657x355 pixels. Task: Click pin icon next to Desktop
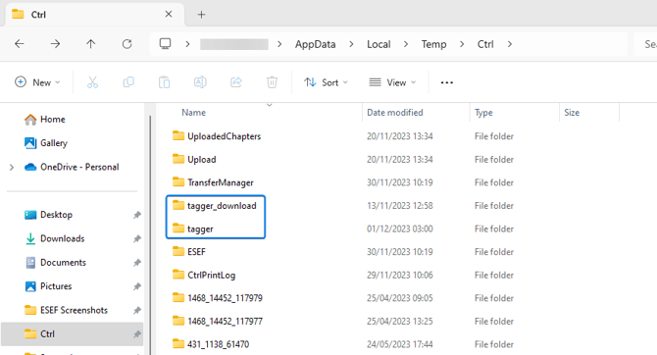[137, 215]
